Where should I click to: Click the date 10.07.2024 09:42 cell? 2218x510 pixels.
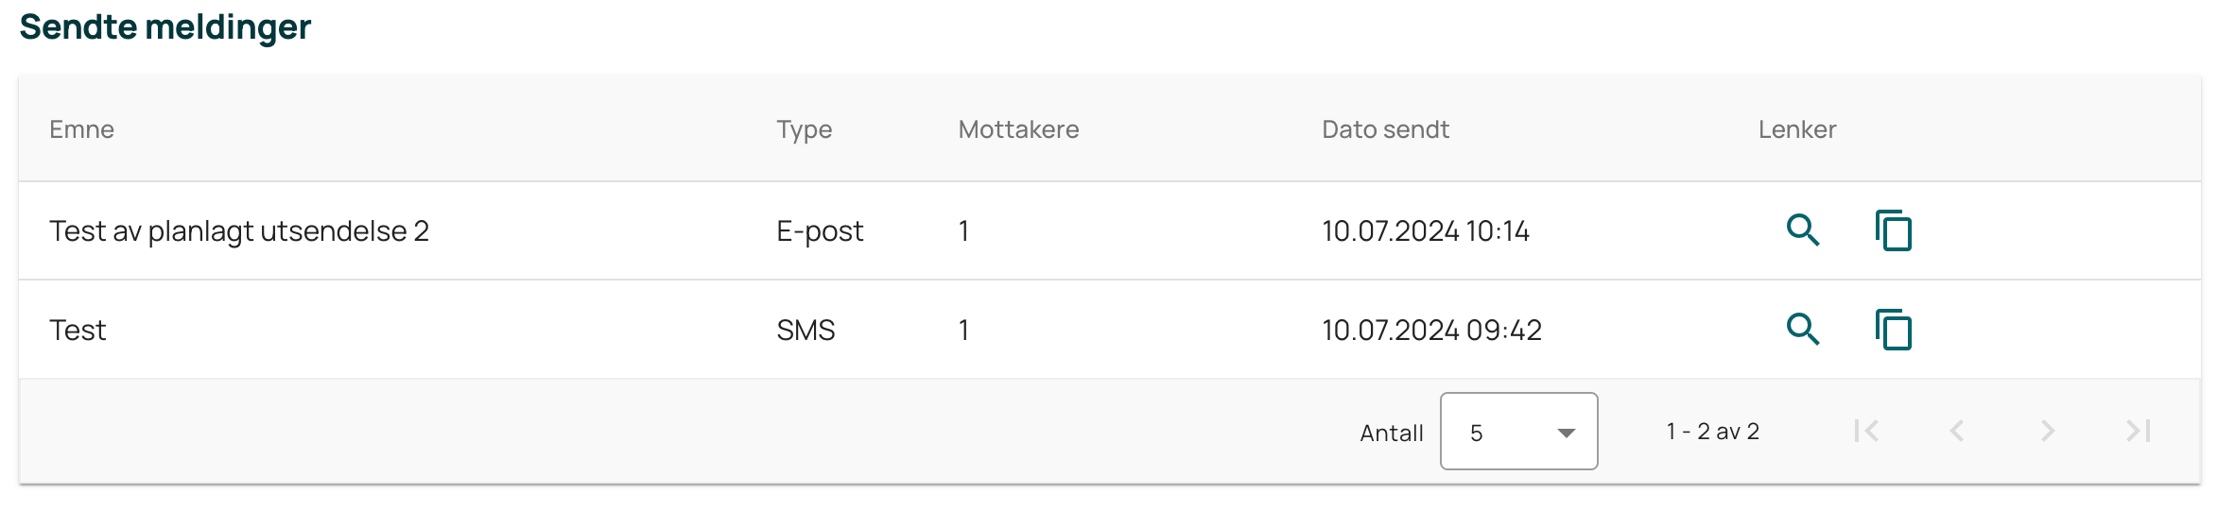pyautogui.click(x=1432, y=331)
